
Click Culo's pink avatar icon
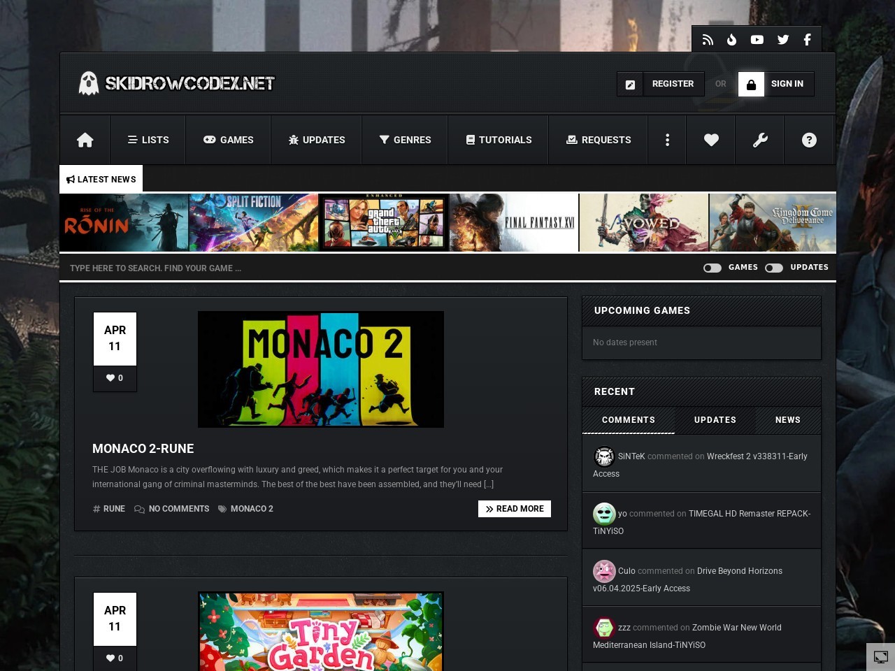(x=604, y=571)
